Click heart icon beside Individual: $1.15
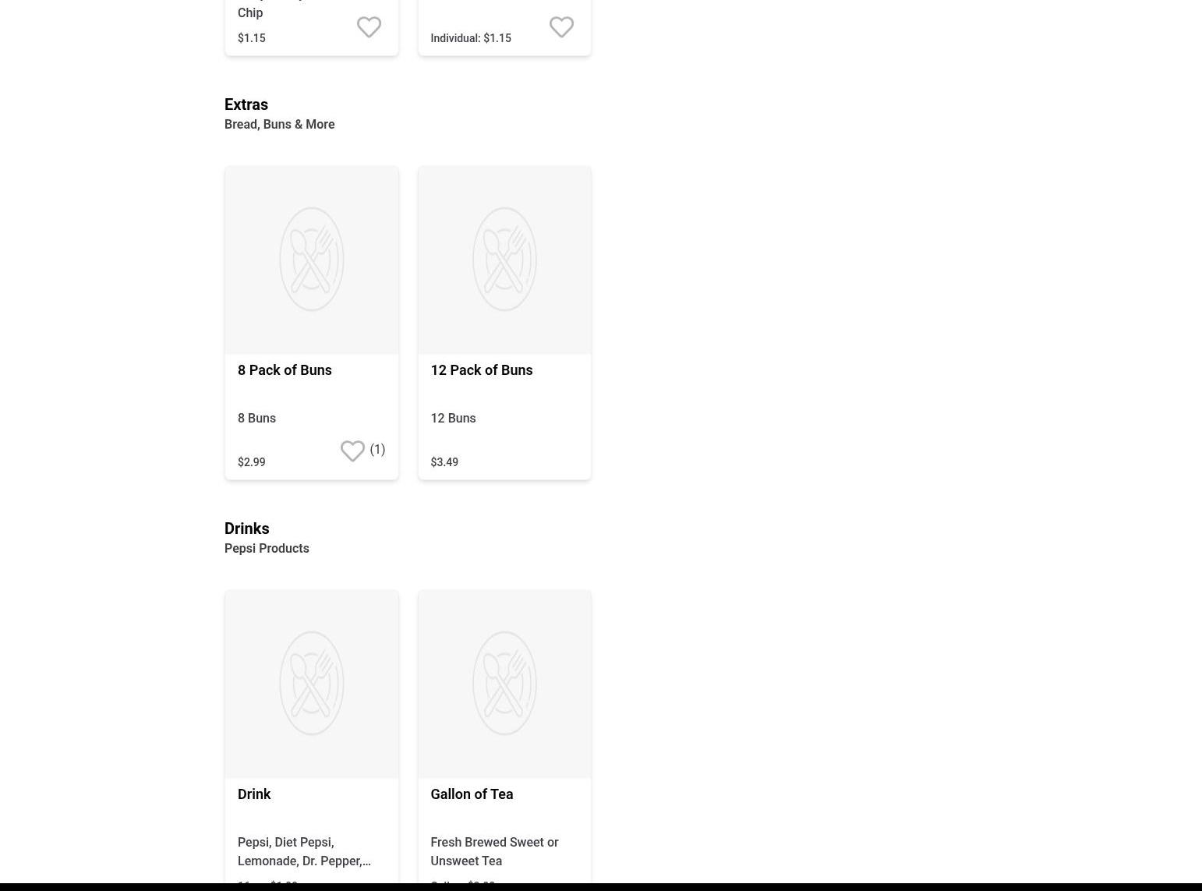 click(x=561, y=27)
